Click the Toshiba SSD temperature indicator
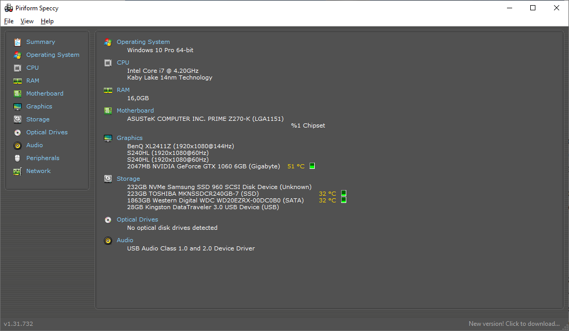 point(344,194)
